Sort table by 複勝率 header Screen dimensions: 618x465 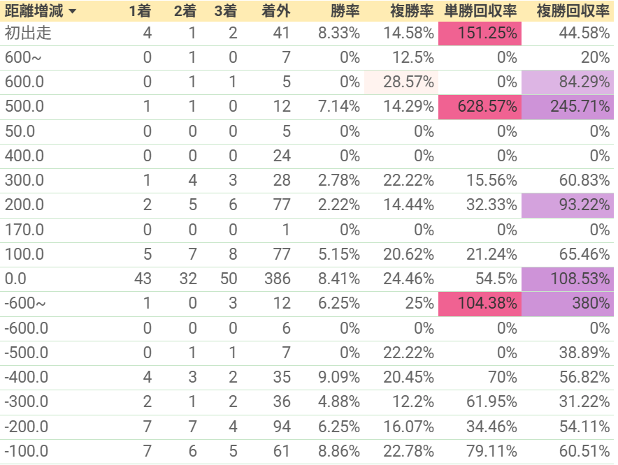click(x=412, y=11)
